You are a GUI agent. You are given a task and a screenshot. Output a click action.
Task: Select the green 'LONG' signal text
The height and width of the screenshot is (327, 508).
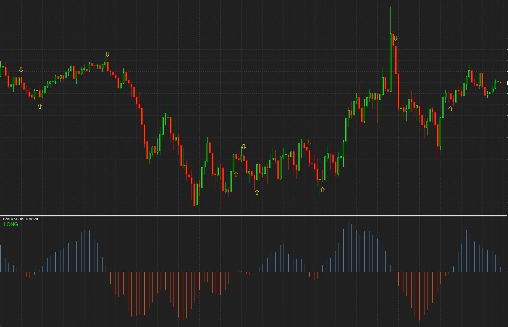tap(11, 225)
